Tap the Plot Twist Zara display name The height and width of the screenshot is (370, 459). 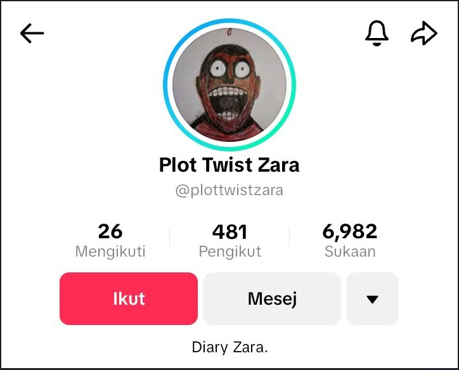[x=229, y=165]
